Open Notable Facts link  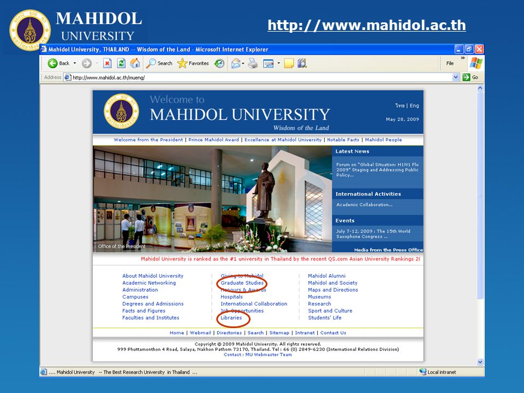[343, 140]
